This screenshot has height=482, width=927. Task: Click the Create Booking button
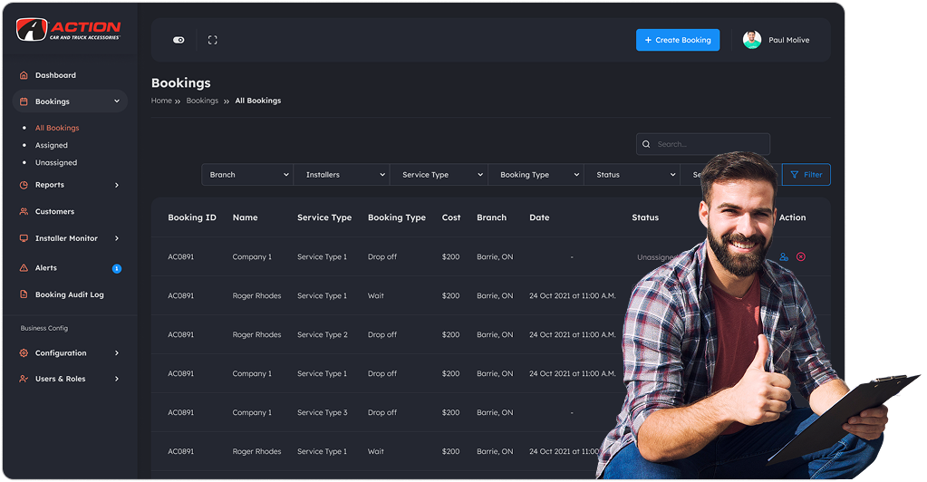click(678, 40)
